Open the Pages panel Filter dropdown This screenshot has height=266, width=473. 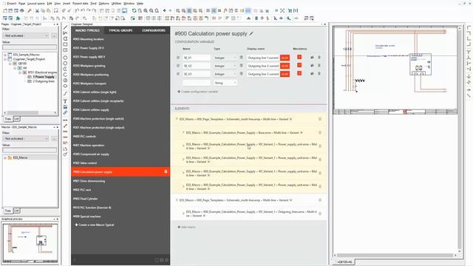(26, 35)
